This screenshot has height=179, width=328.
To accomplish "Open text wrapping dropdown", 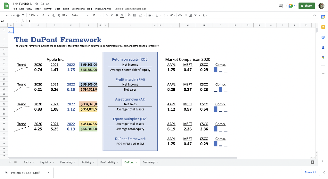I will 165,15.
